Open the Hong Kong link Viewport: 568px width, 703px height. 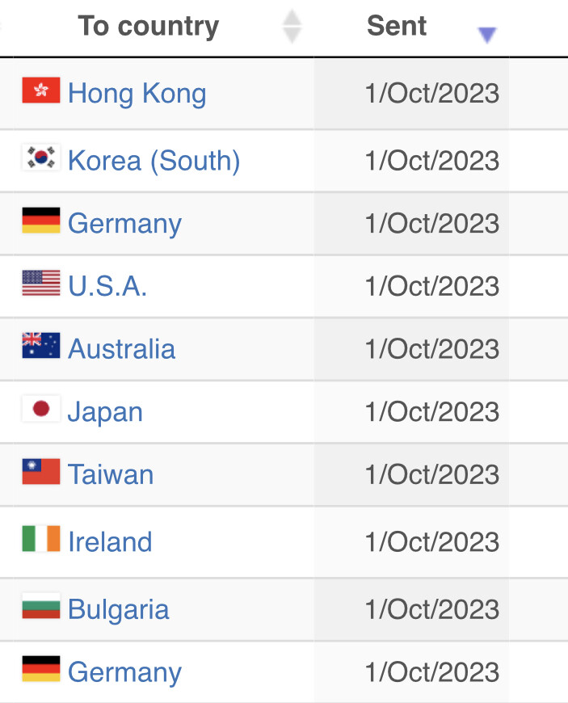pos(137,93)
